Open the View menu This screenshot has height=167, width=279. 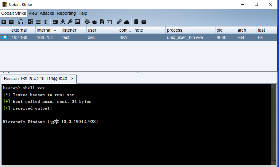[x=33, y=13]
